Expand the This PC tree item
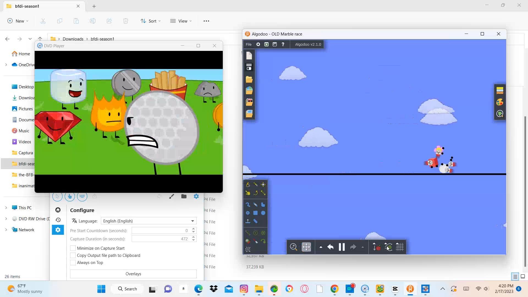 [6, 208]
